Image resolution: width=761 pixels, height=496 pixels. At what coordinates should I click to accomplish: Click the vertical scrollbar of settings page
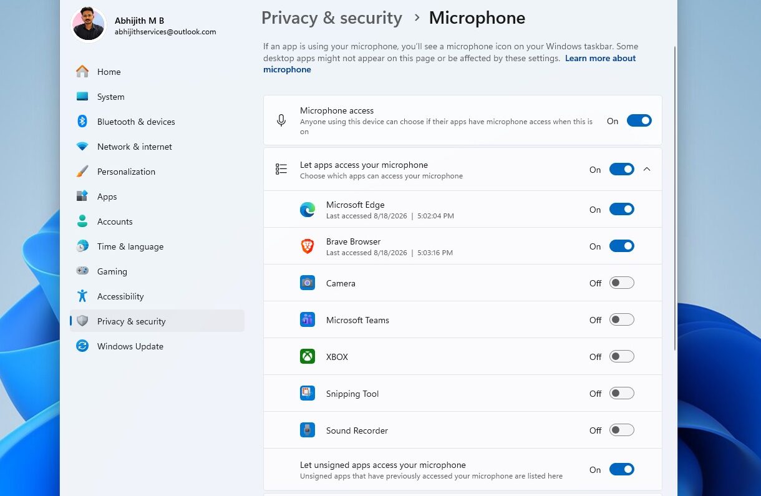coord(674,198)
